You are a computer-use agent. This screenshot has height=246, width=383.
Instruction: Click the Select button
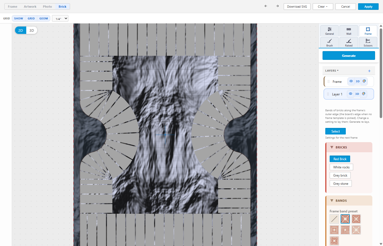[335, 131]
